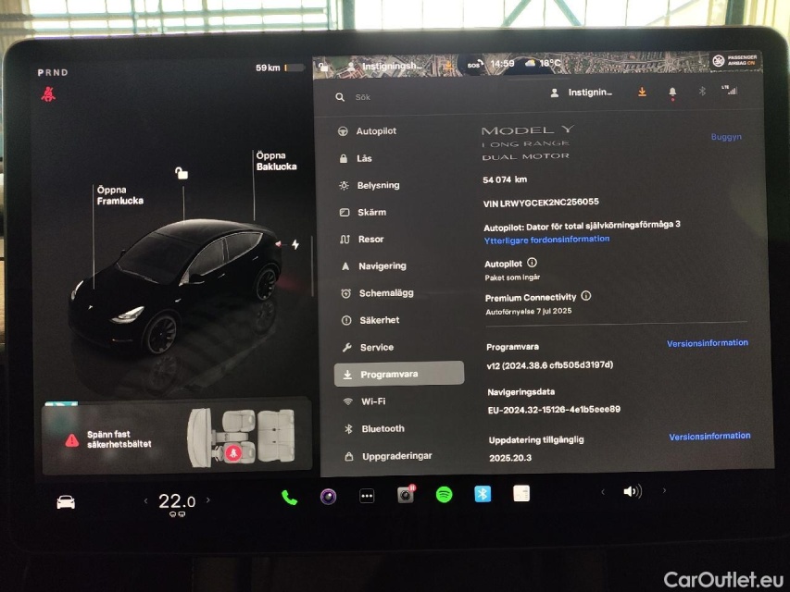Select the highlighted Programvara menu item
790x592 pixels.
pos(399,374)
